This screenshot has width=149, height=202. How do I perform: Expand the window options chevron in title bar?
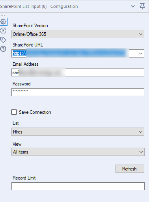(133, 6)
